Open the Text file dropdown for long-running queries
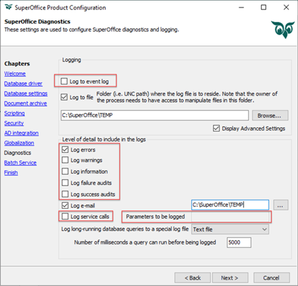Screen dimensions: 298x286 click(x=230, y=229)
